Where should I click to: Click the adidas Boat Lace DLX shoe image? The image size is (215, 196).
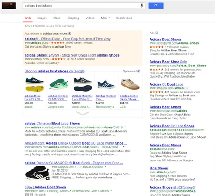click(35, 84)
